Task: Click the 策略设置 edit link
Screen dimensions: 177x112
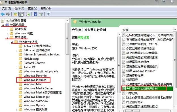Action: (83, 37)
